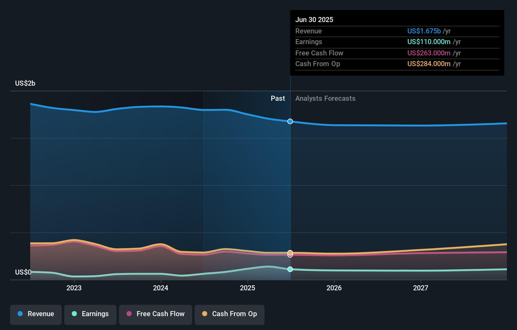Click the yellow Cash From Op legend dot
Image resolution: width=517 pixels, height=330 pixels.
pos(205,314)
